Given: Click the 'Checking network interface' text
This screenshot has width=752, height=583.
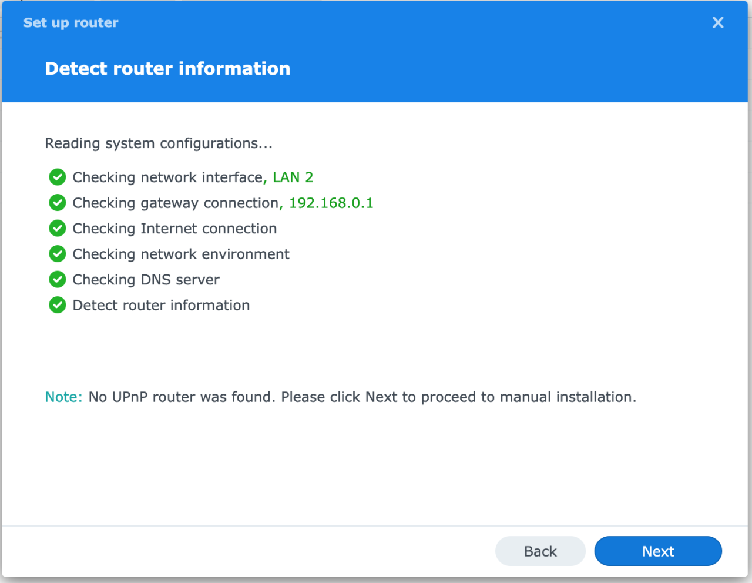Looking at the screenshot, I should pos(167,177).
